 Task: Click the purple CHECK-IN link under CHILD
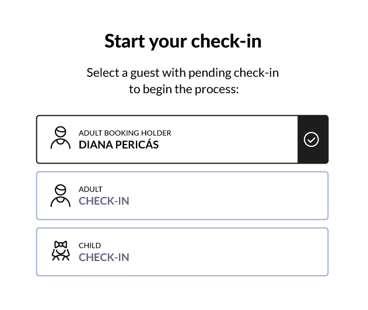104,257
